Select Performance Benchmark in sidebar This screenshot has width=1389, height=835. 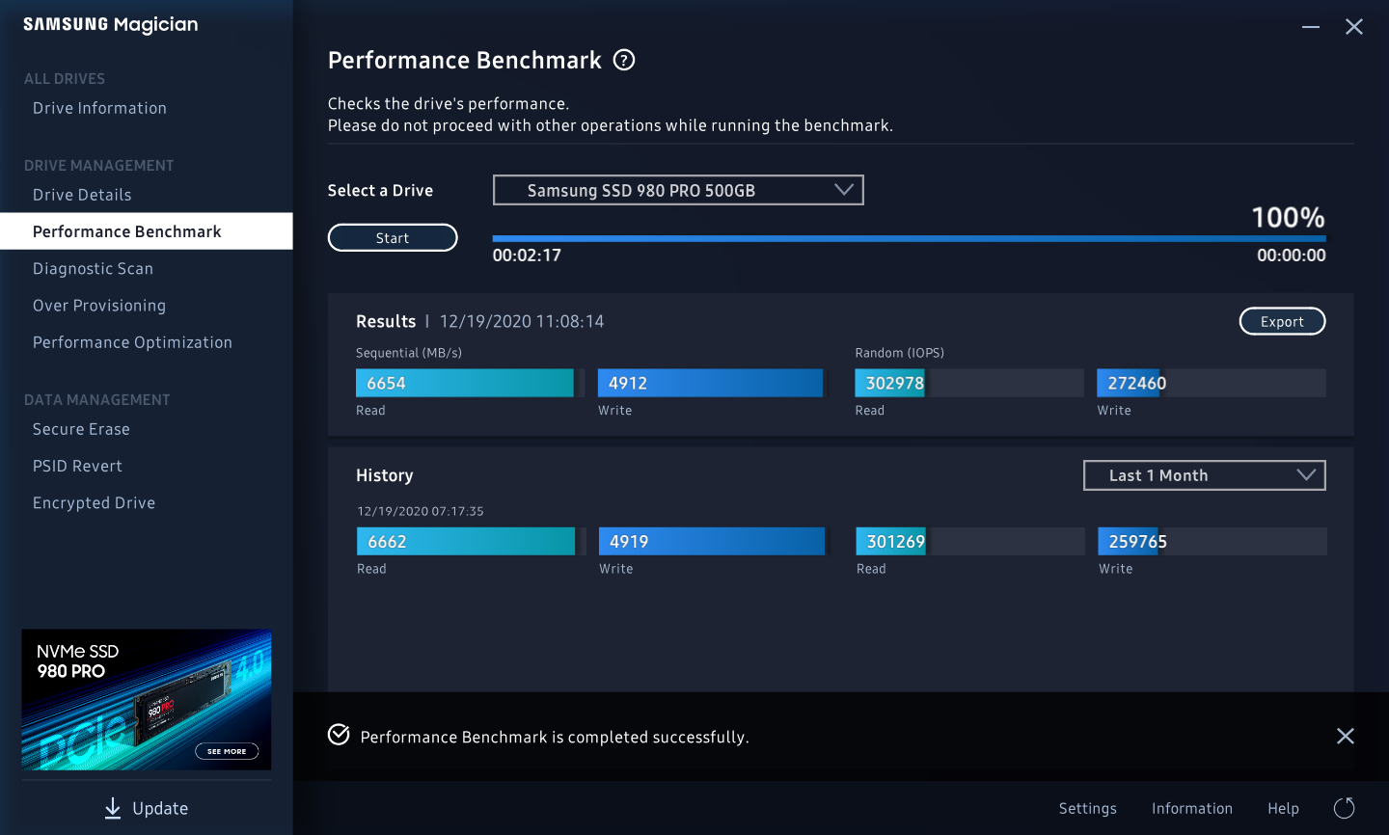click(x=146, y=231)
